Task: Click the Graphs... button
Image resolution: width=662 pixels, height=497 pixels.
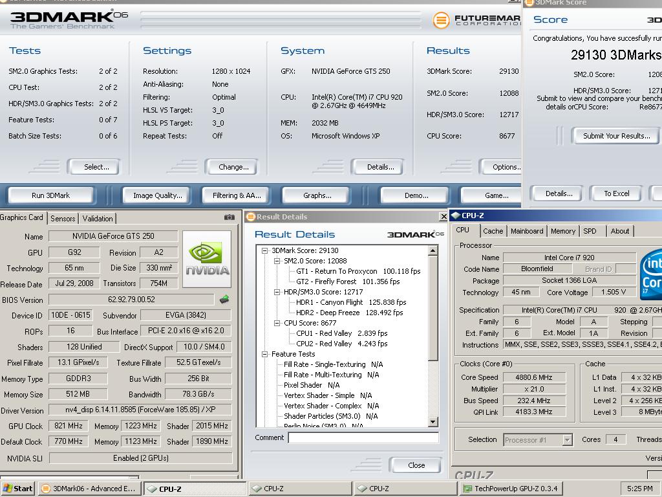Action: coord(317,195)
